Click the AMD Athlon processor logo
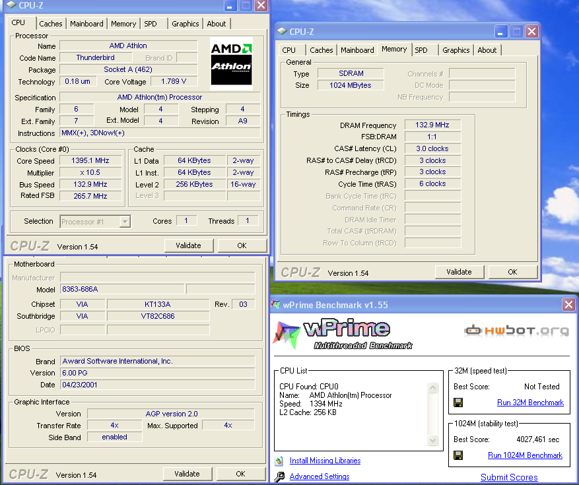 click(x=232, y=63)
